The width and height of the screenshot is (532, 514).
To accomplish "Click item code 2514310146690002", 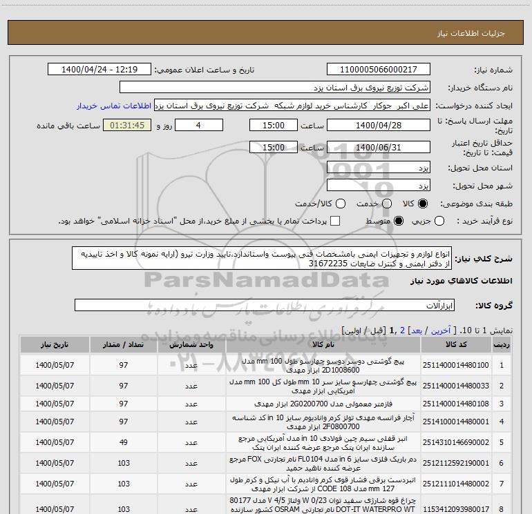I will click(x=456, y=442).
